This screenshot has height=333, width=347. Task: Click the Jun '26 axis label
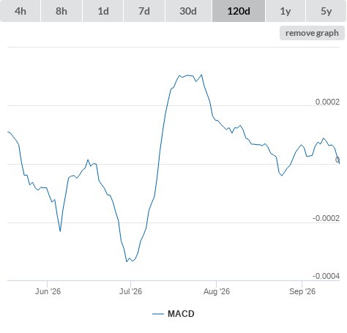coord(48,291)
